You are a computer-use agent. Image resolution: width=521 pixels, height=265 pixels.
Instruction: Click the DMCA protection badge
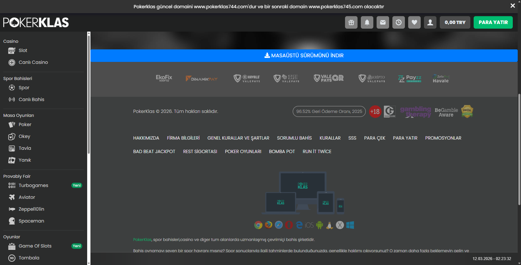point(467,112)
